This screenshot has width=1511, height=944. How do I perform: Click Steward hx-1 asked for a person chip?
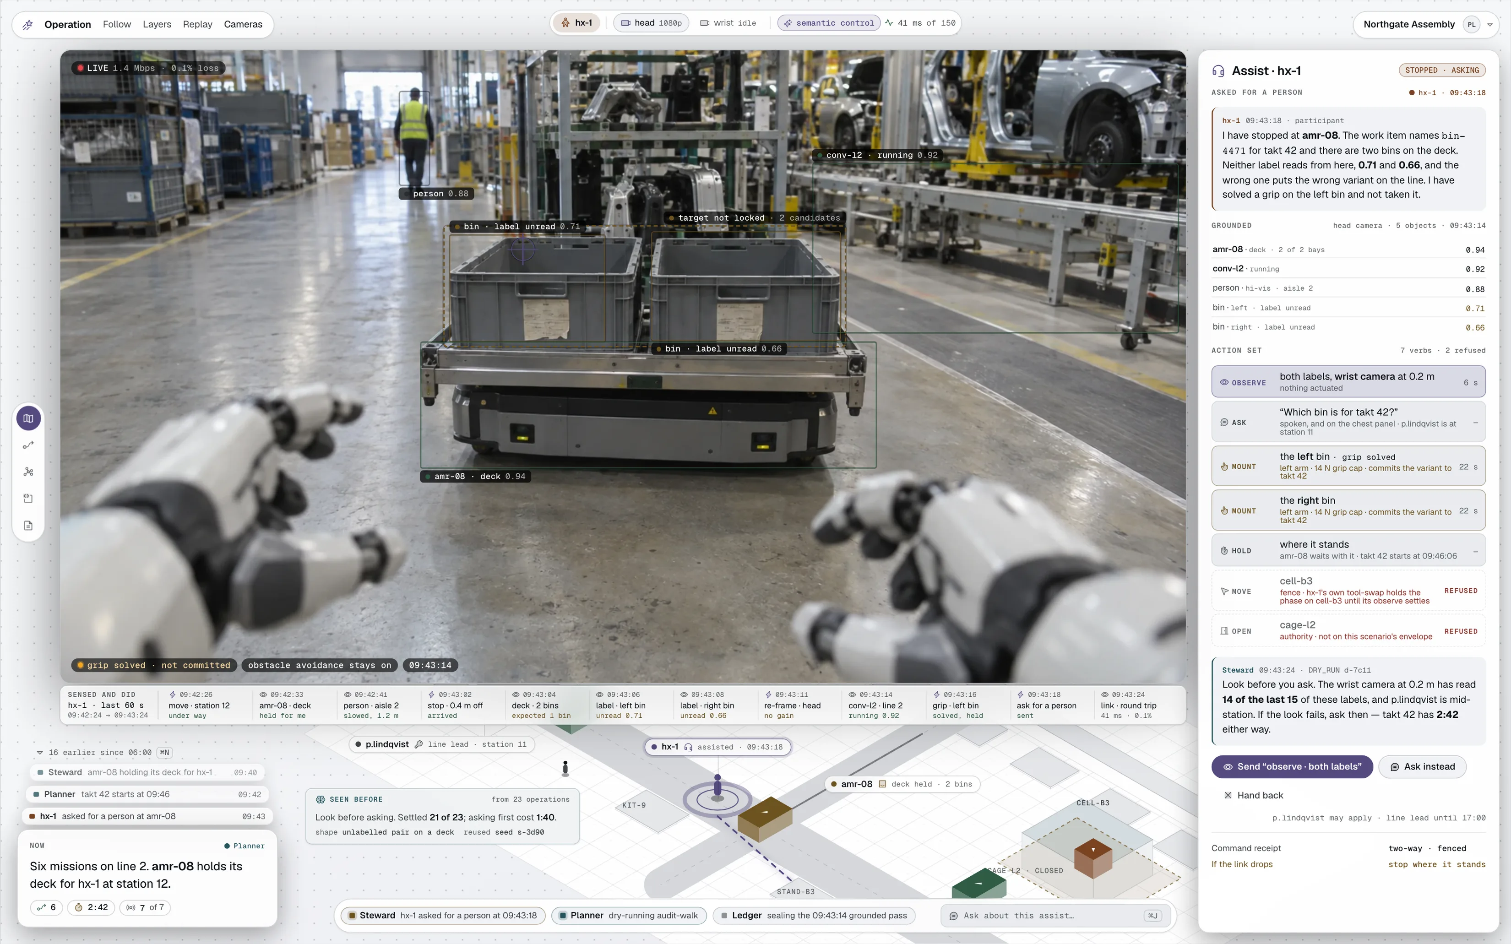pyautogui.click(x=443, y=915)
